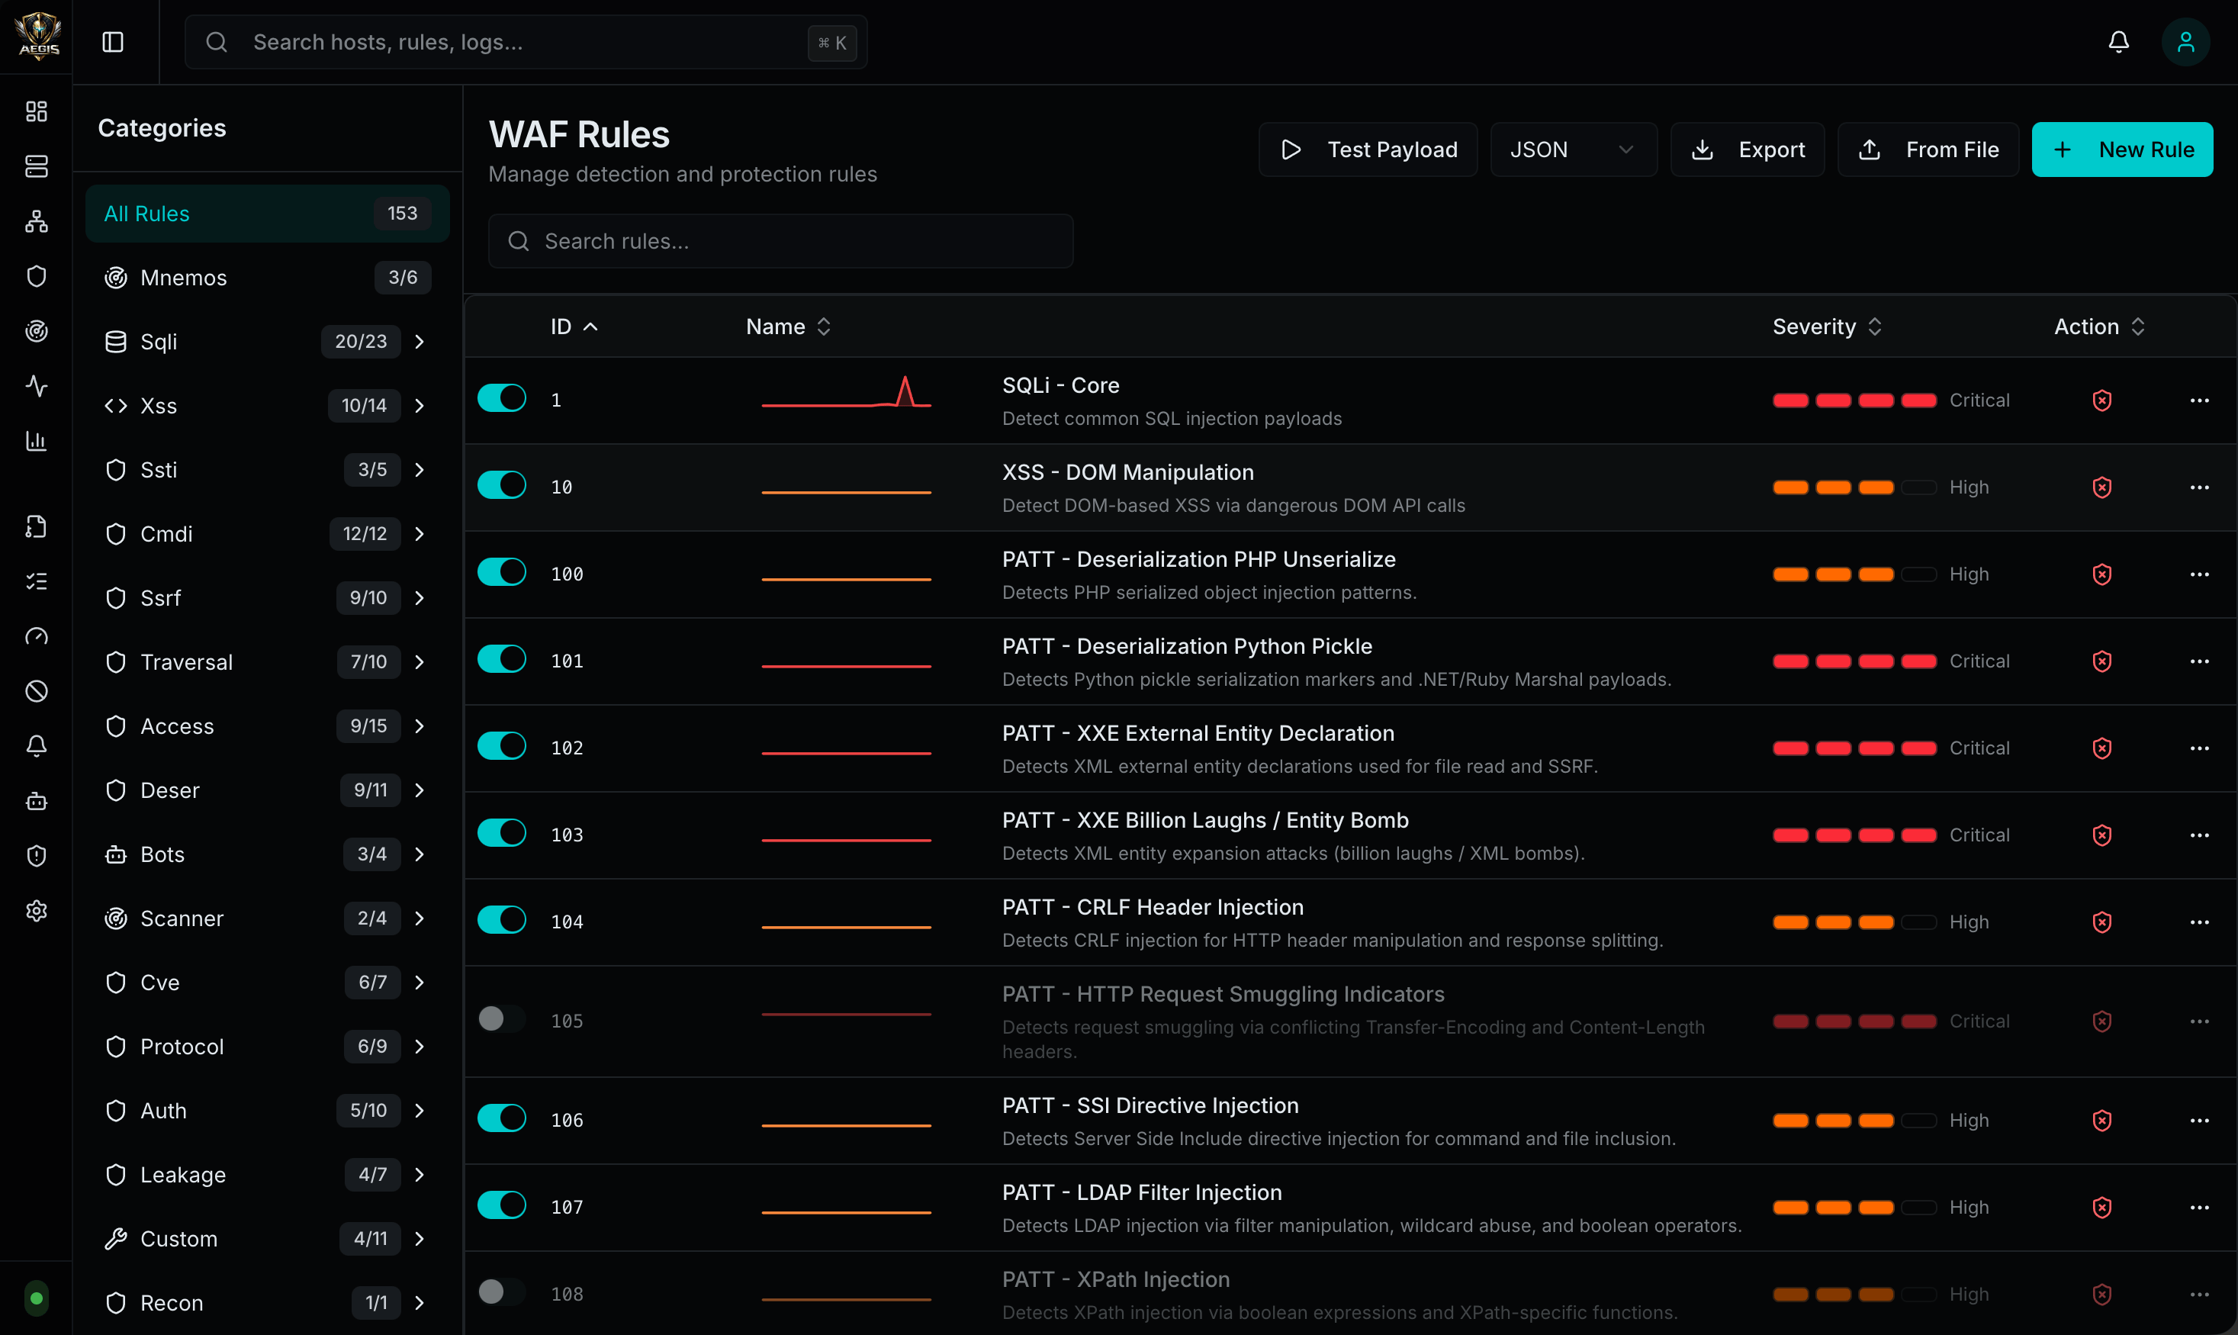
Task: Open the dashboard grid icon in the sidebar
Action: pos(36,111)
